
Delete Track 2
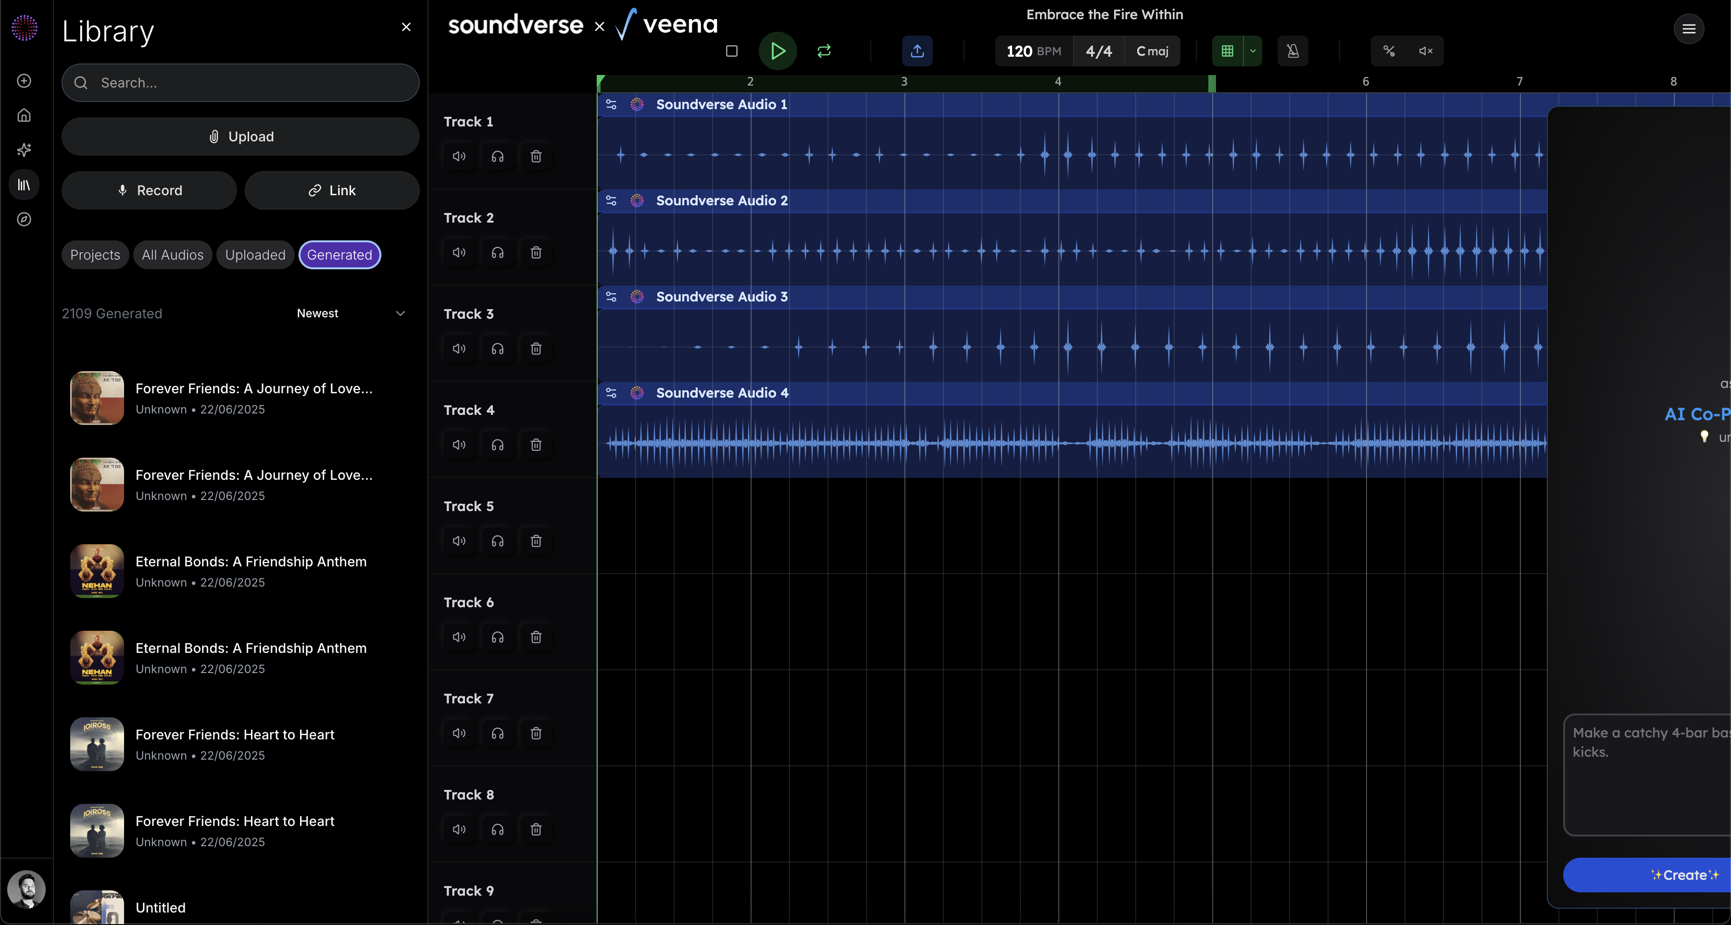pyautogui.click(x=536, y=252)
